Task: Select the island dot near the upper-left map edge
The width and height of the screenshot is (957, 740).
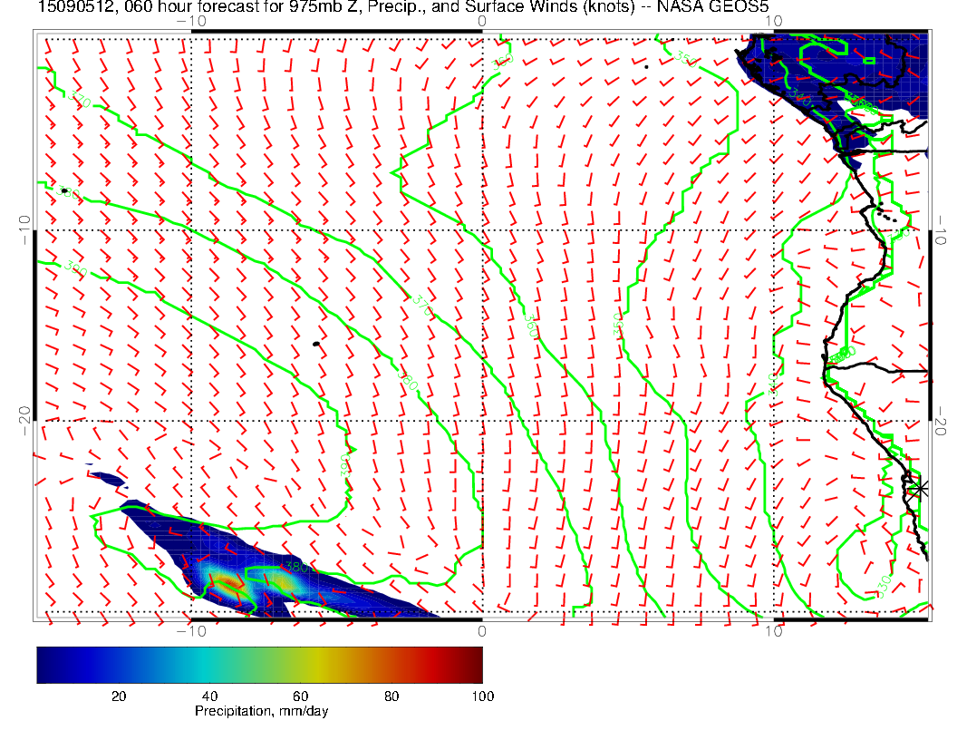Action: [63, 191]
